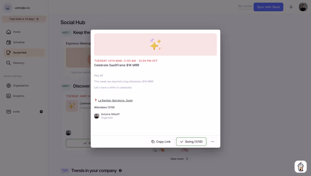
Task: Open notifications bell icon
Action: point(291,7)
